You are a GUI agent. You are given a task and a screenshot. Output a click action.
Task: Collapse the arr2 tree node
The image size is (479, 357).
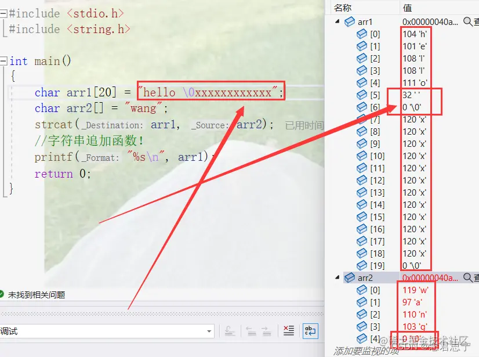(338, 277)
